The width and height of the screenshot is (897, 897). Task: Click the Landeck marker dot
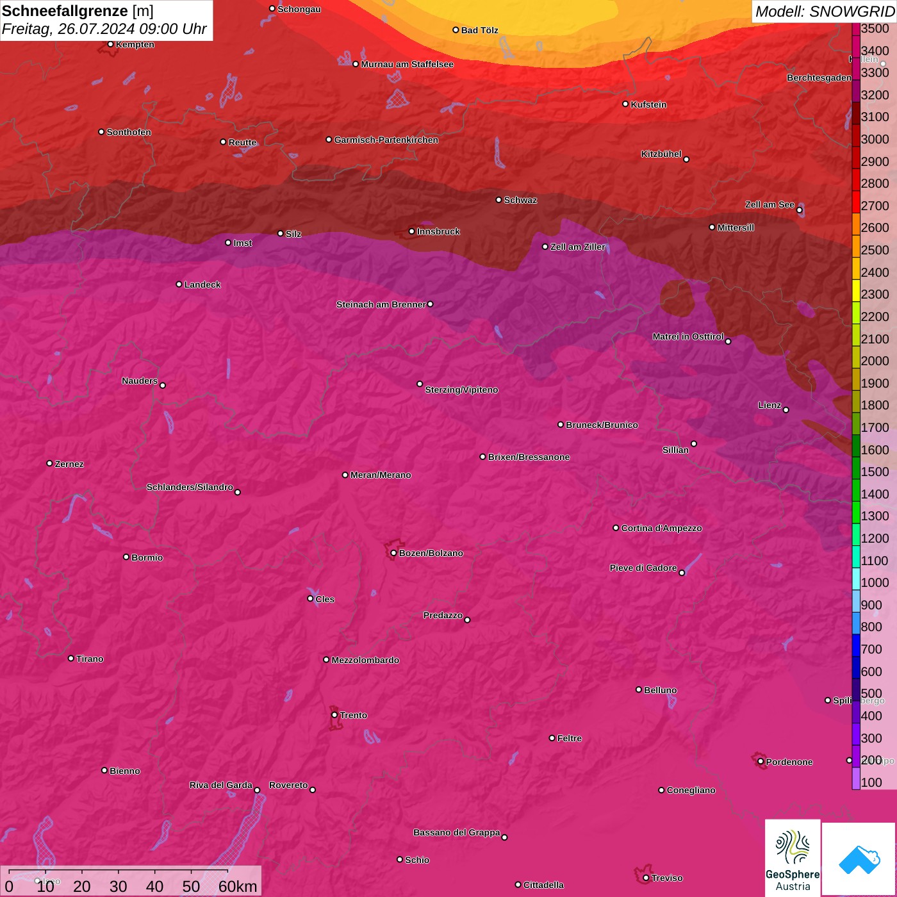coord(179,284)
